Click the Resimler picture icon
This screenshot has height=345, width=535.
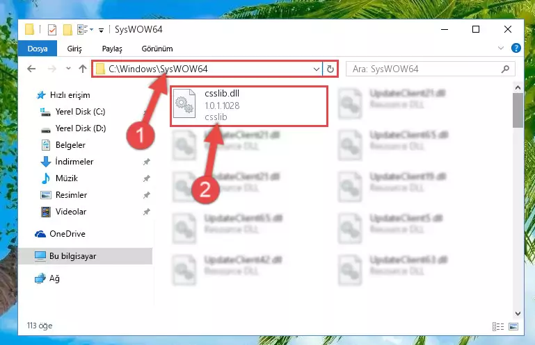(x=46, y=195)
